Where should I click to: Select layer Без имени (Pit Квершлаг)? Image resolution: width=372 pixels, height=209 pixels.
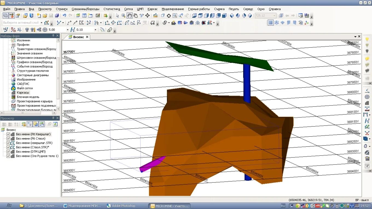(x=33, y=134)
